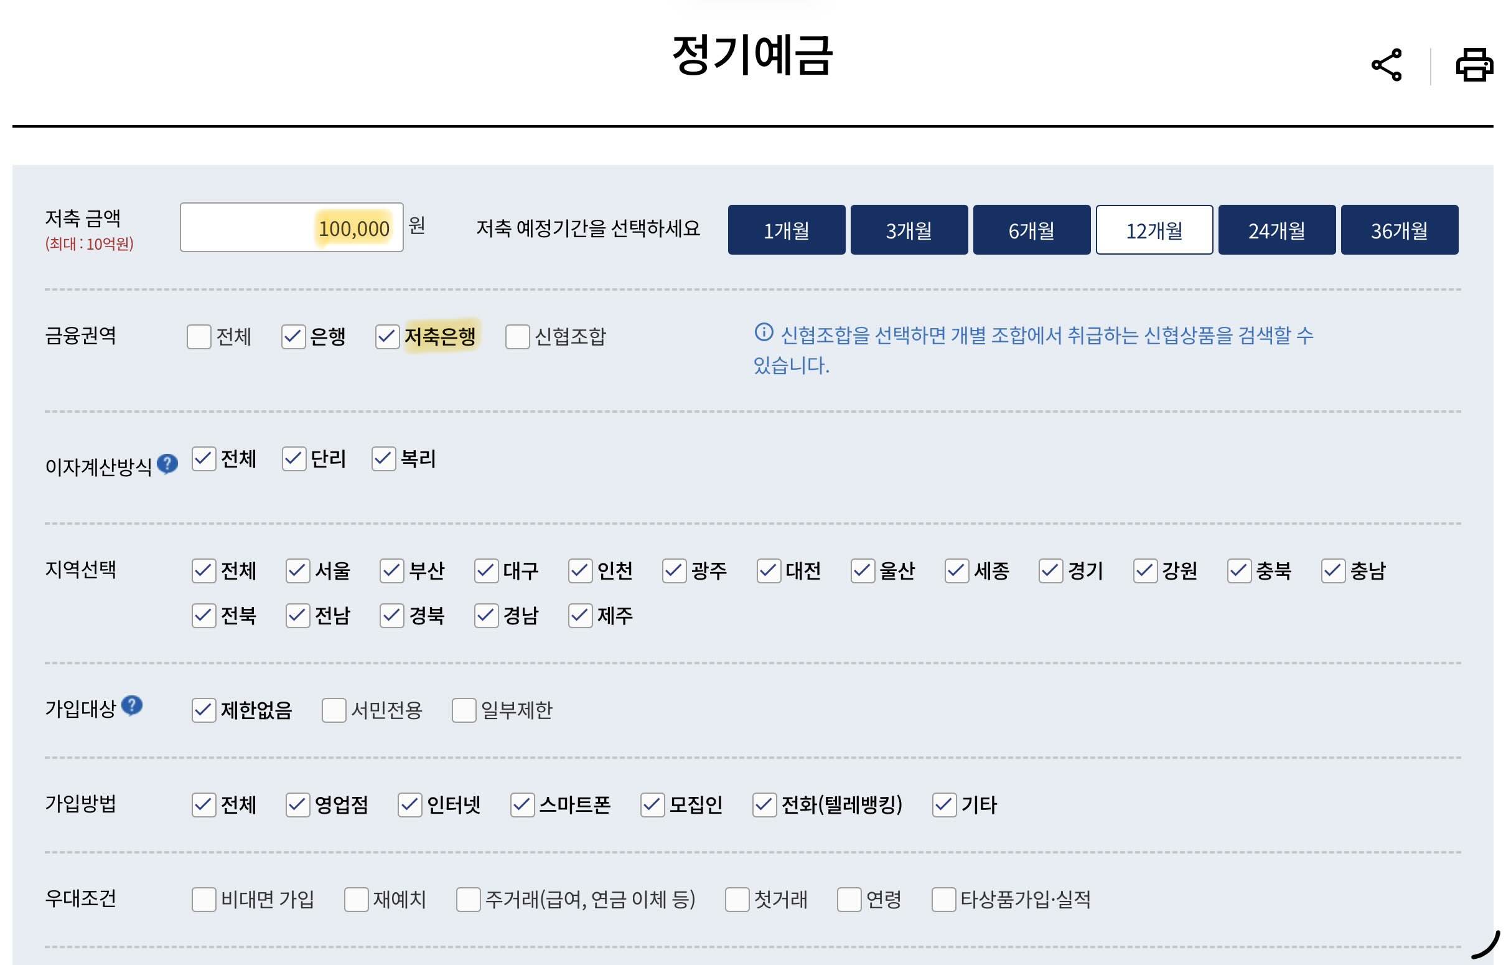Uncheck 스마트폰 signup method
This screenshot has width=1506, height=965.
pos(522,805)
